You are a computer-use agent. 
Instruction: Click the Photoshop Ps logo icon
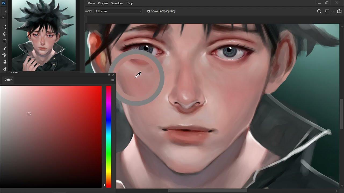(4, 3)
